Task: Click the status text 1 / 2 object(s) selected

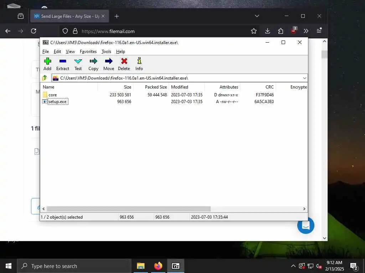Action: (x=62, y=217)
